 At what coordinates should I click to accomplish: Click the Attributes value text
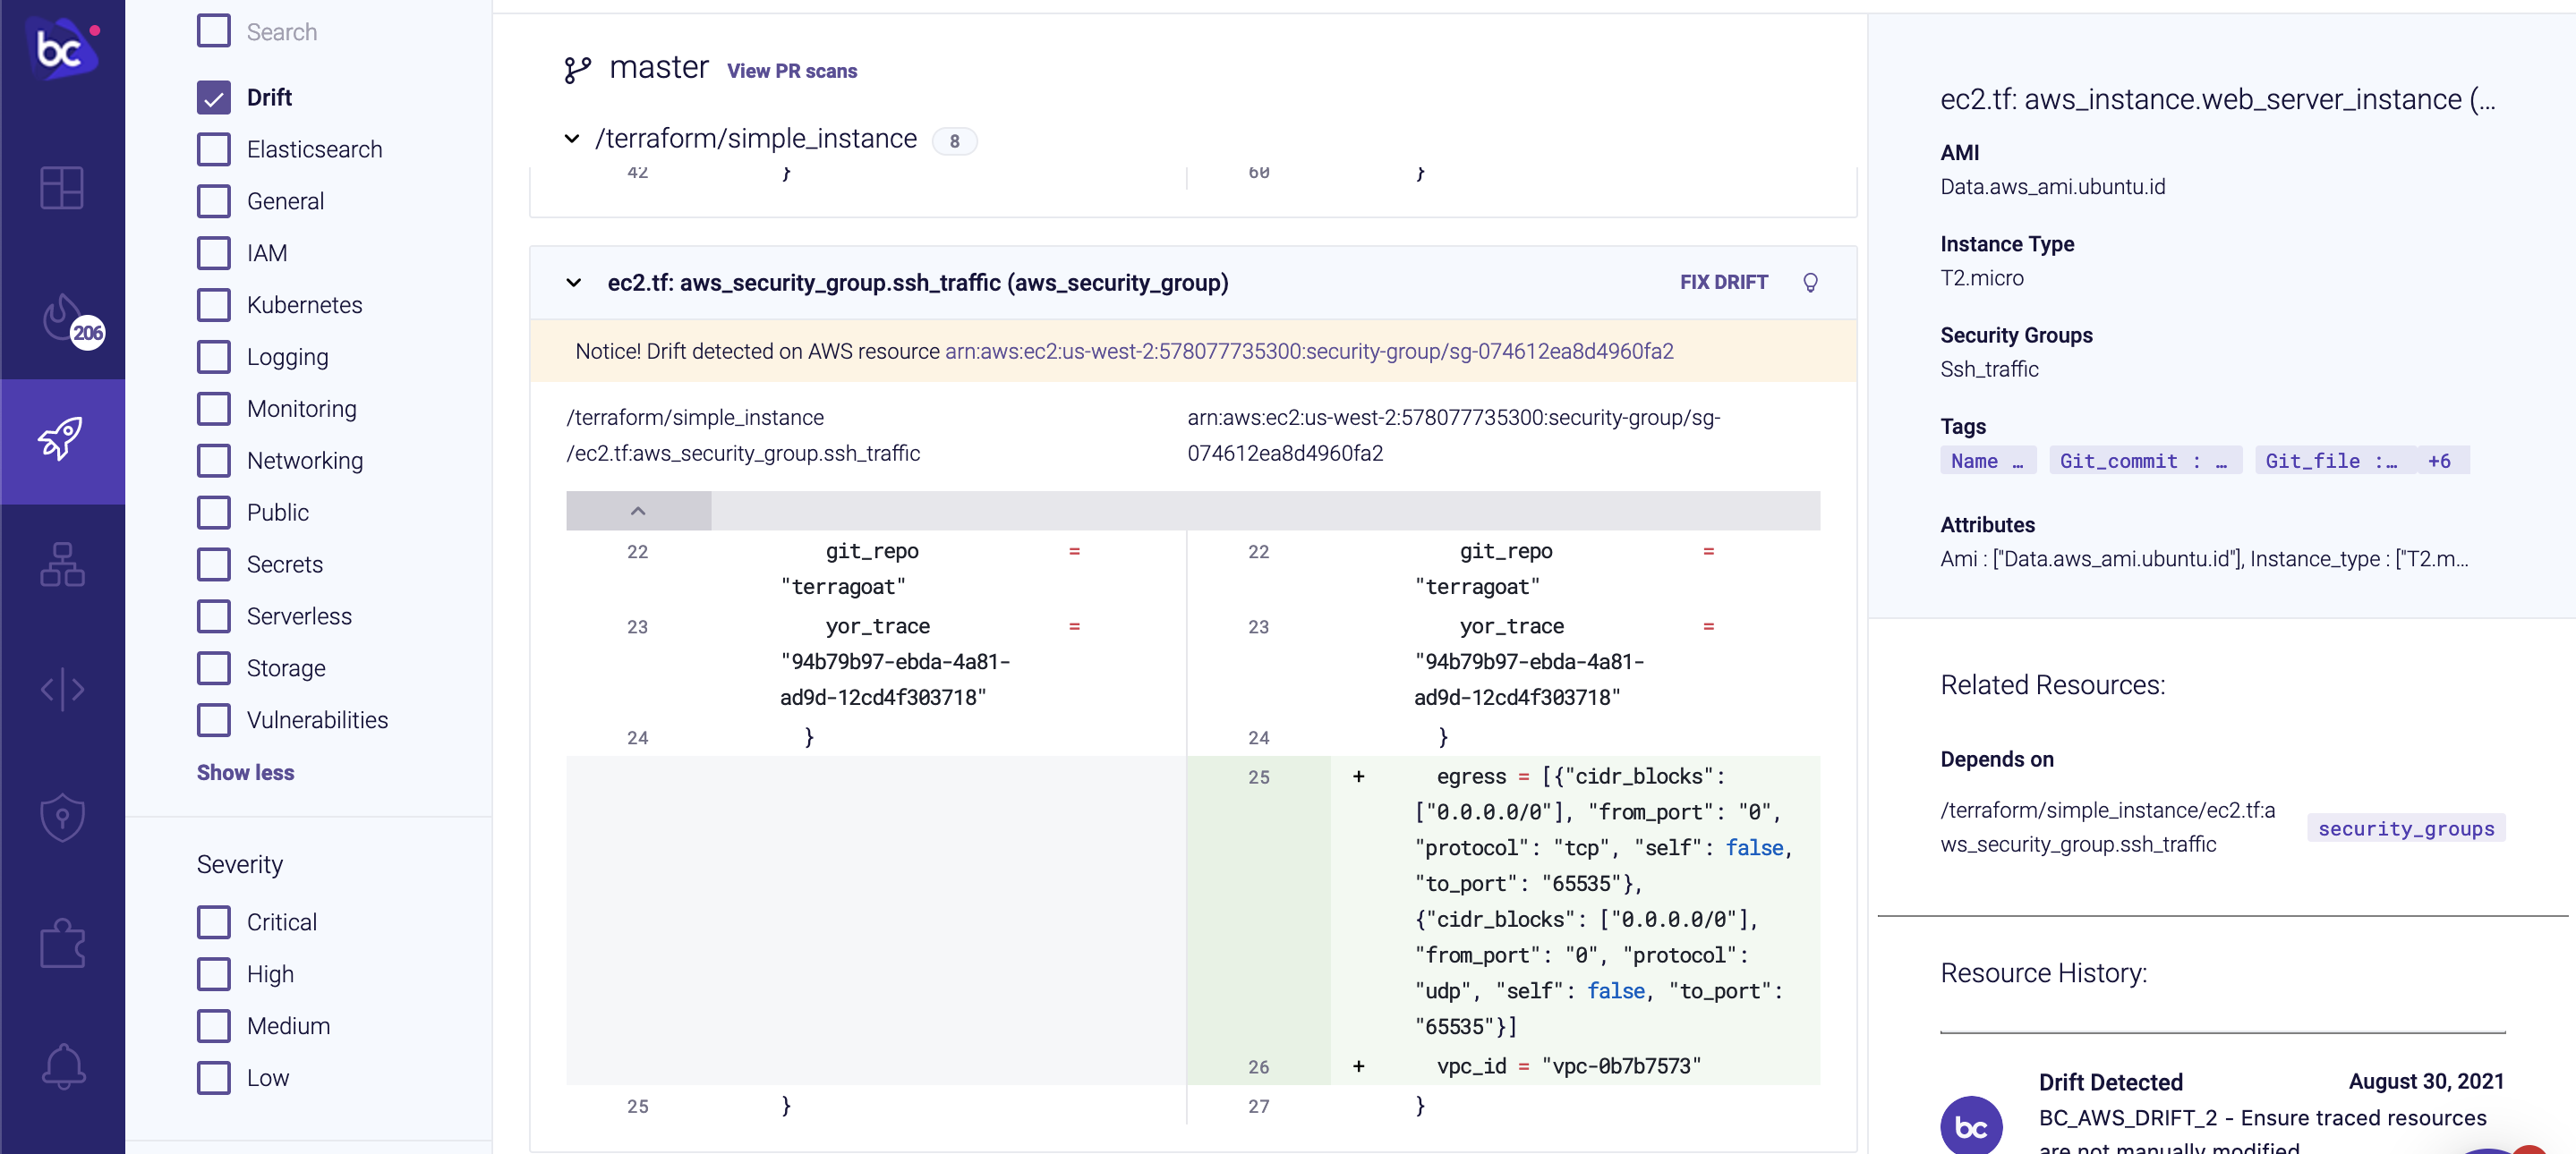coord(2204,559)
